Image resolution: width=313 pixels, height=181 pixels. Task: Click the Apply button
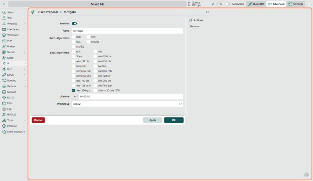click(x=153, y=120)
